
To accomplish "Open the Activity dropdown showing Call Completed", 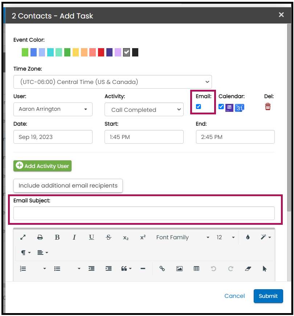I will [144, 110].
